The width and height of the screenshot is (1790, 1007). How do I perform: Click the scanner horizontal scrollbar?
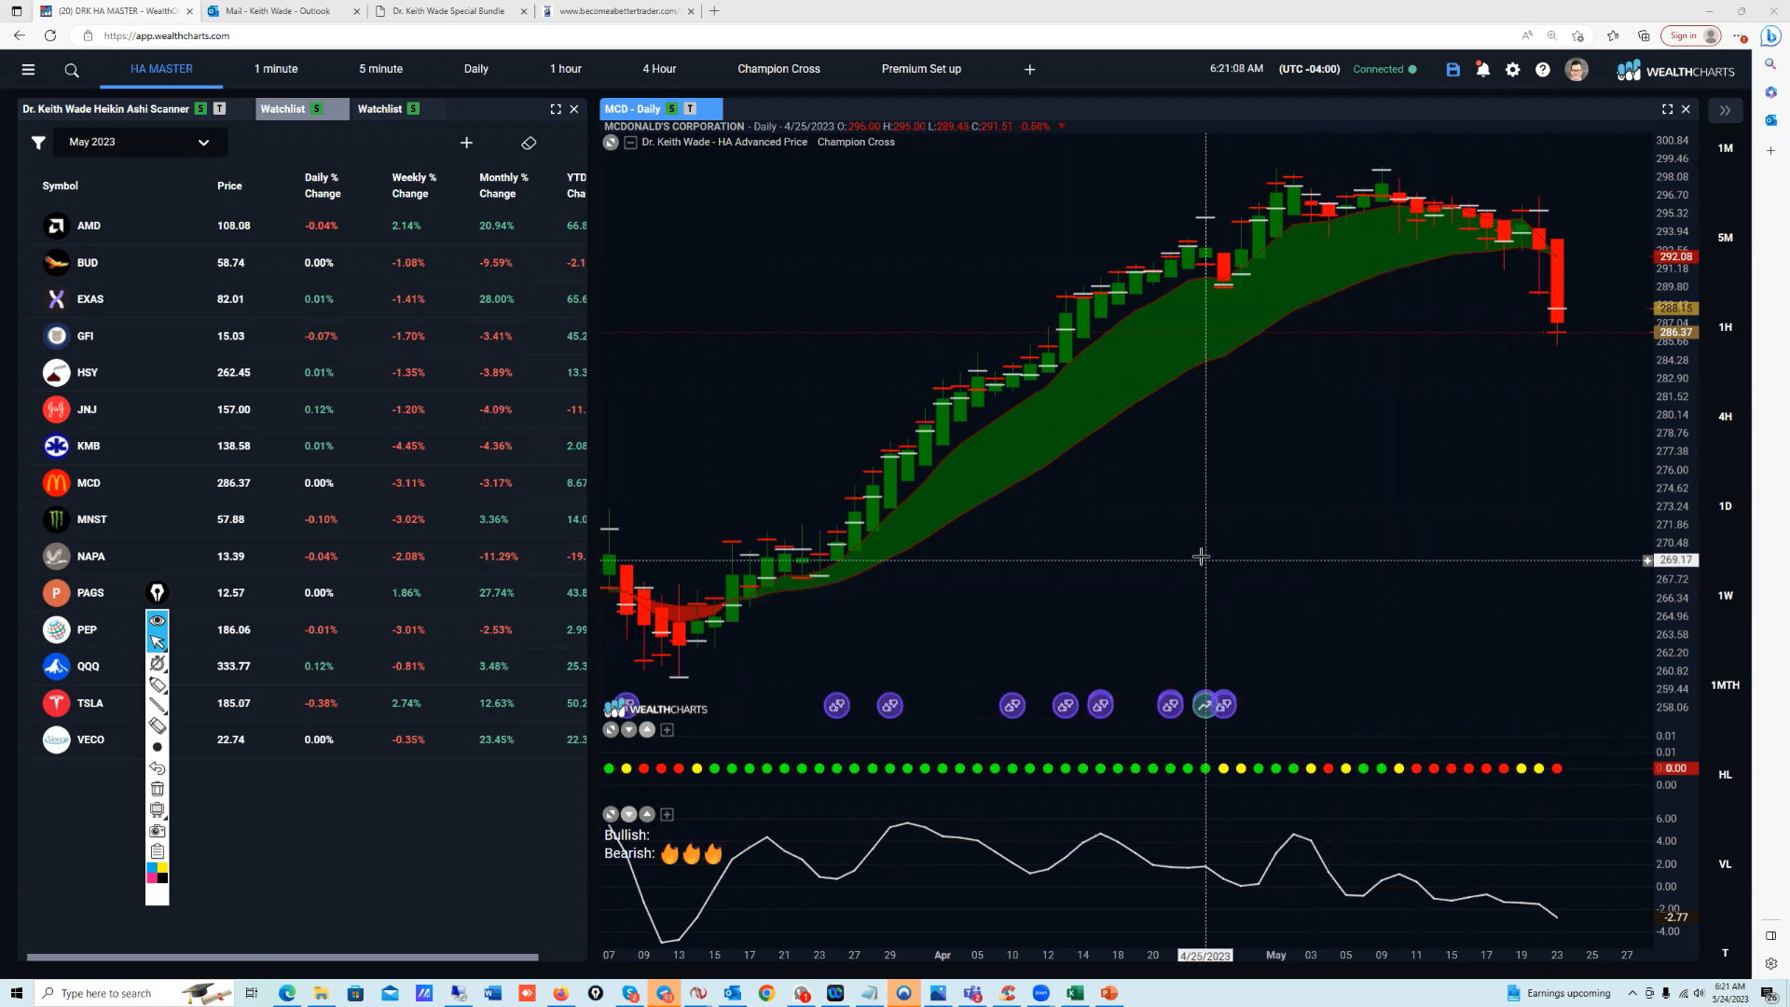click(x=282, y=957)
